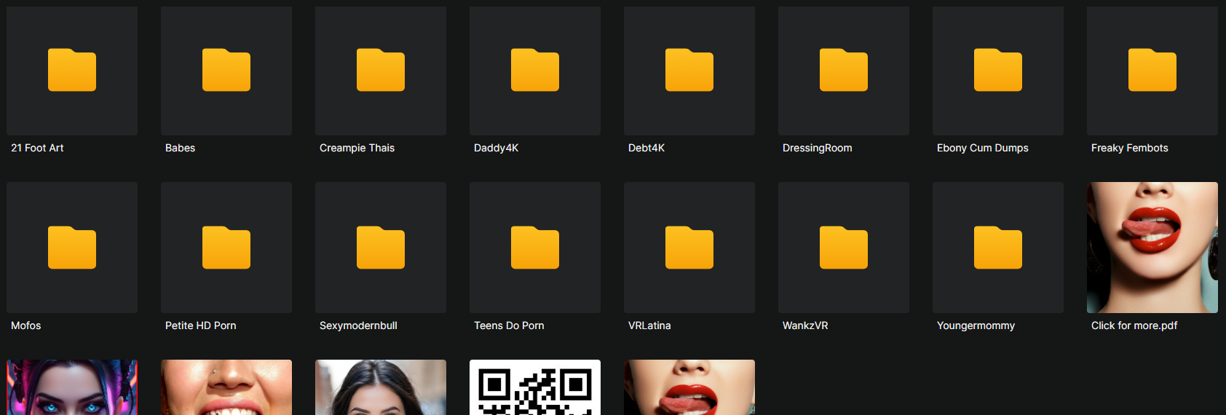Click the 'Mofos' folder name
The image size is (1226, 415).
coord(25,325)
